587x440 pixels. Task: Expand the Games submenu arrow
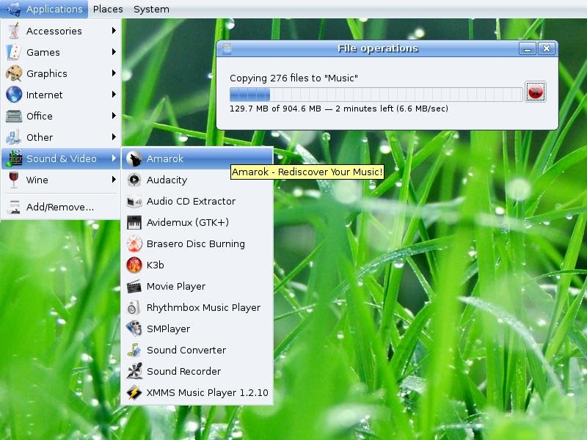point(114,52)
